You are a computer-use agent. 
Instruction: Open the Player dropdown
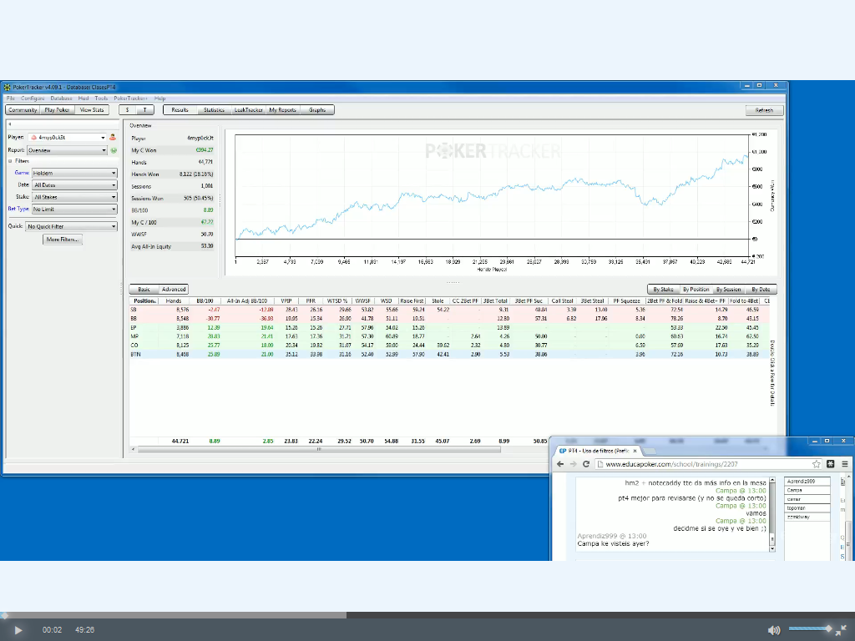(67, 138)
